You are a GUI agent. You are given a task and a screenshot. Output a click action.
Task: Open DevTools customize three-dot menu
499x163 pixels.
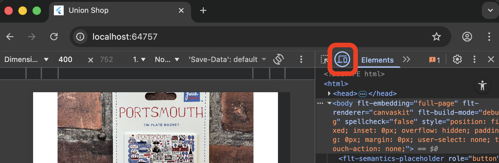point(475,59)
